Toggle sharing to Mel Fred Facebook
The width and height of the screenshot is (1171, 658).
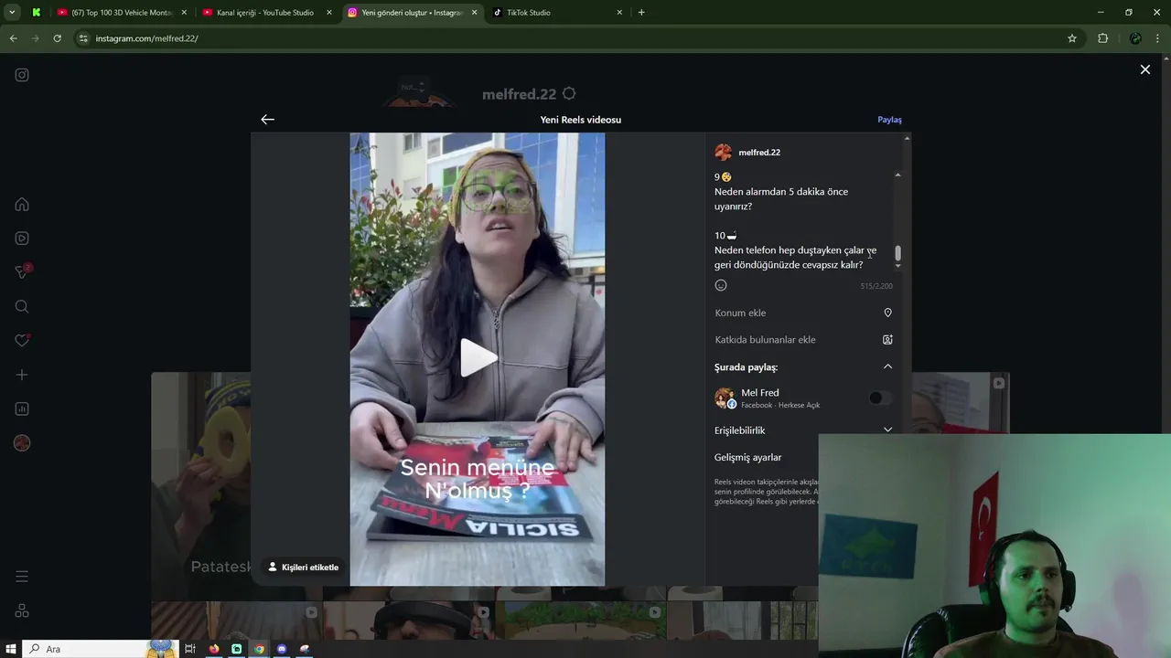click(x=880, y=398)
